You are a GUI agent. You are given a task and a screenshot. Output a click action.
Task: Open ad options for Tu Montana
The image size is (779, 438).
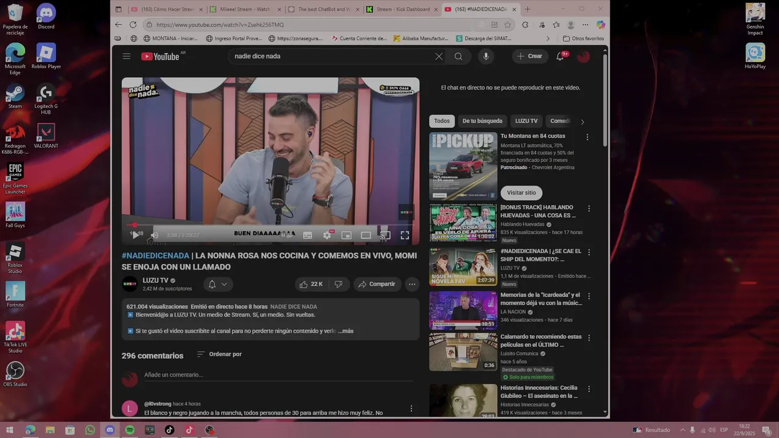[587, 137]
